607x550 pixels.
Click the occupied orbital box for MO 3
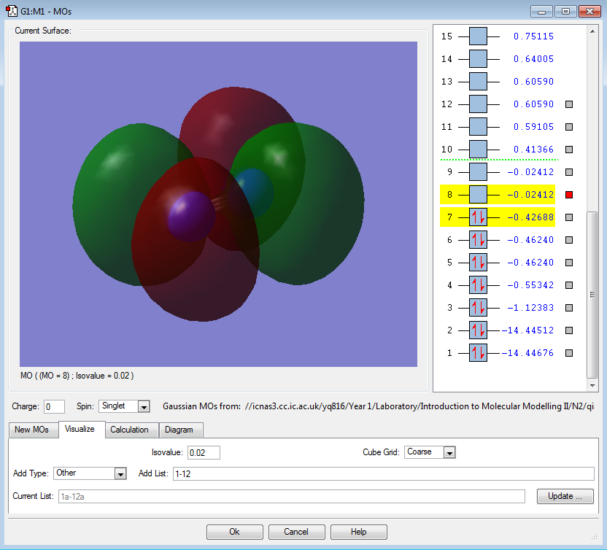pos(478,308)
